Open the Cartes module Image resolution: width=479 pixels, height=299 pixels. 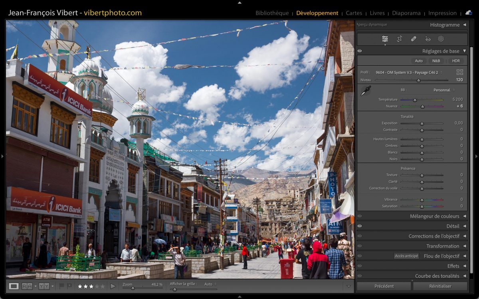pos(354,13)
